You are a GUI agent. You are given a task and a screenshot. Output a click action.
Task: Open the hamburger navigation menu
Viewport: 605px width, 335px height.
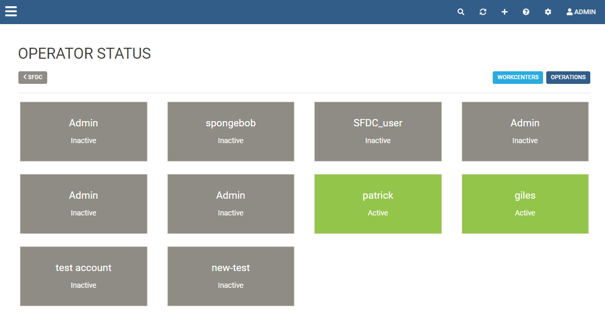[10, 11]
